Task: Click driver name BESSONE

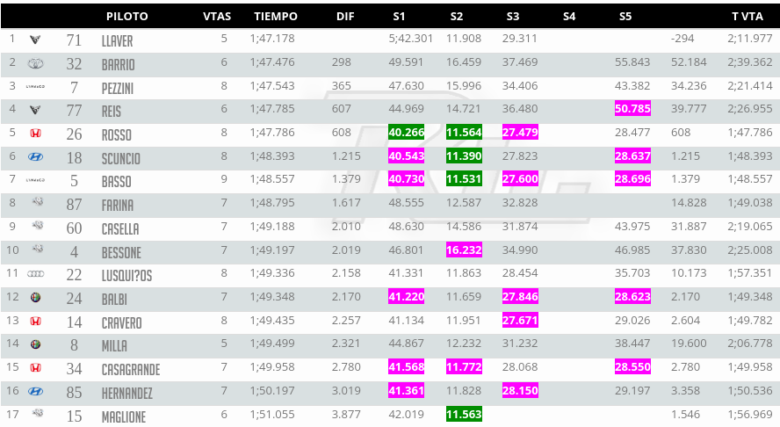Action: (121, 252)
